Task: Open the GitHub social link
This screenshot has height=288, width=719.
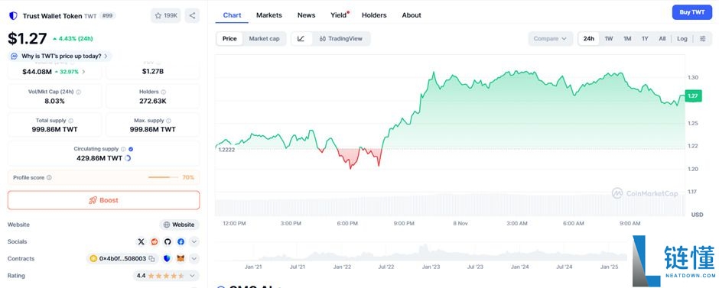Action: point(168,241)
